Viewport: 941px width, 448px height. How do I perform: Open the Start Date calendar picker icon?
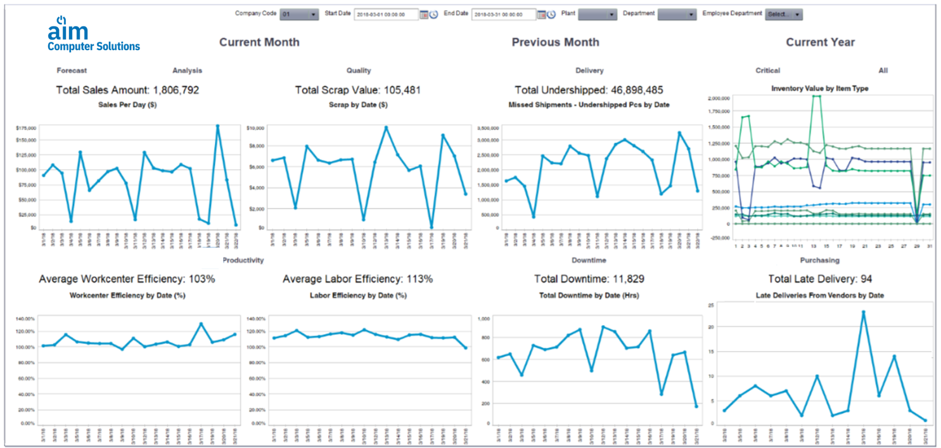[x=424, y=15]
